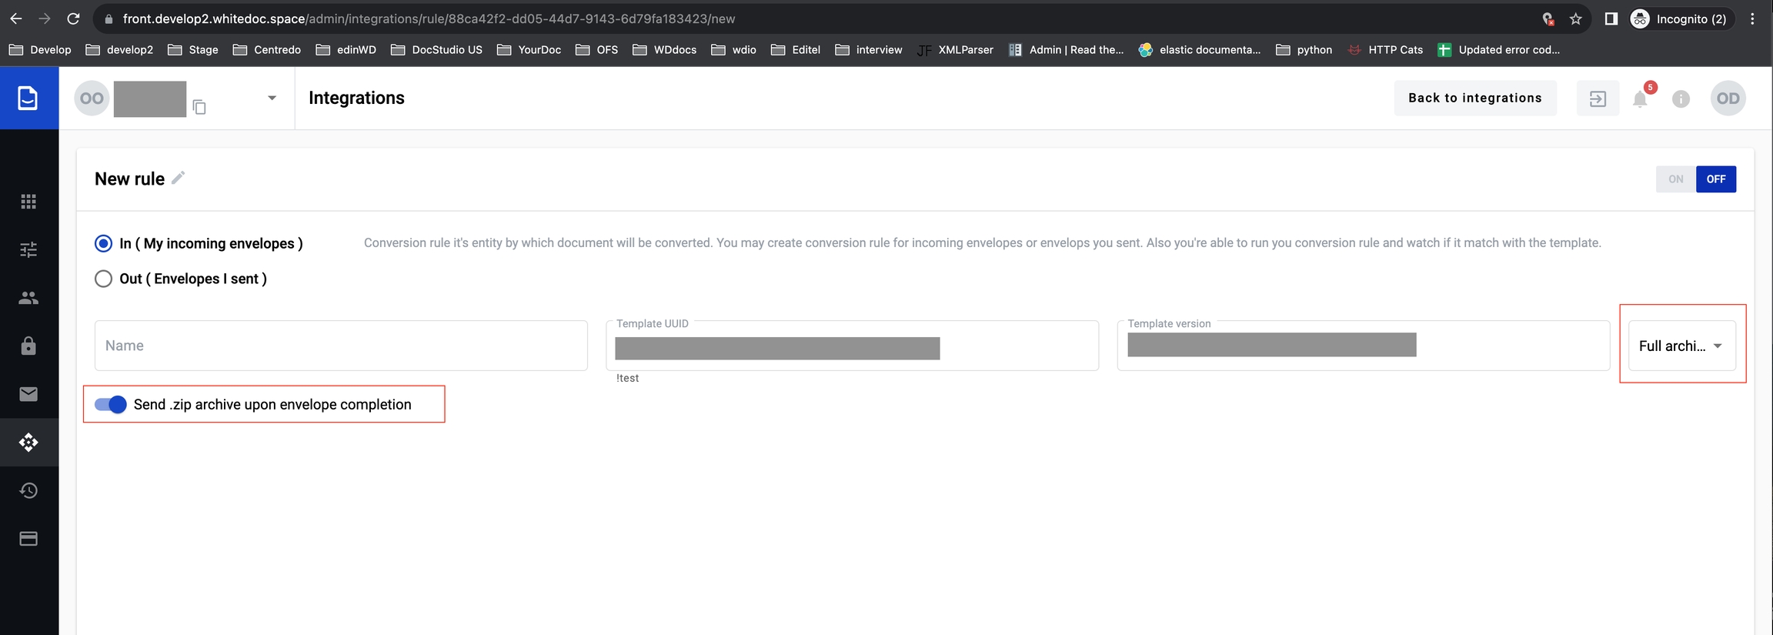
Task: Expand the account switcher dropdown arrow
Action: tap(272, 98)
